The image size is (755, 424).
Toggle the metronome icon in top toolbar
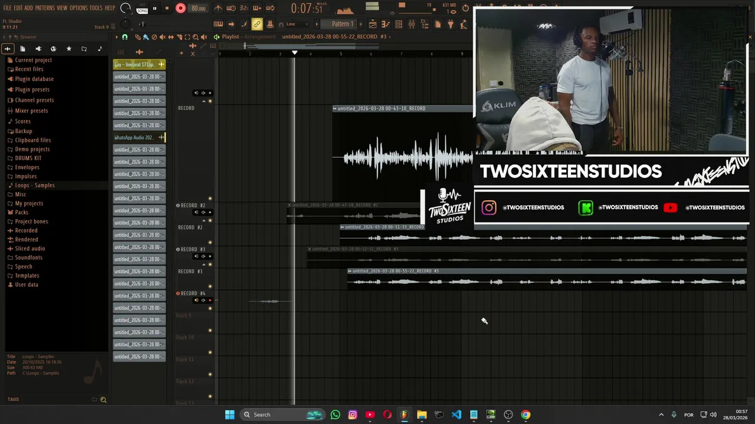click(x=218, y=8)
